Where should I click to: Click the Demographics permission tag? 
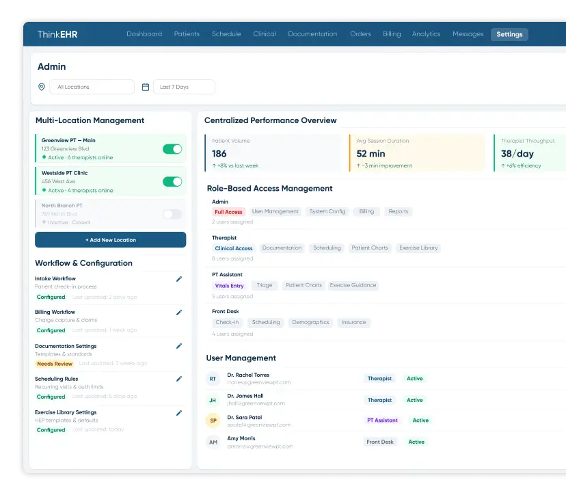point(310,323)
